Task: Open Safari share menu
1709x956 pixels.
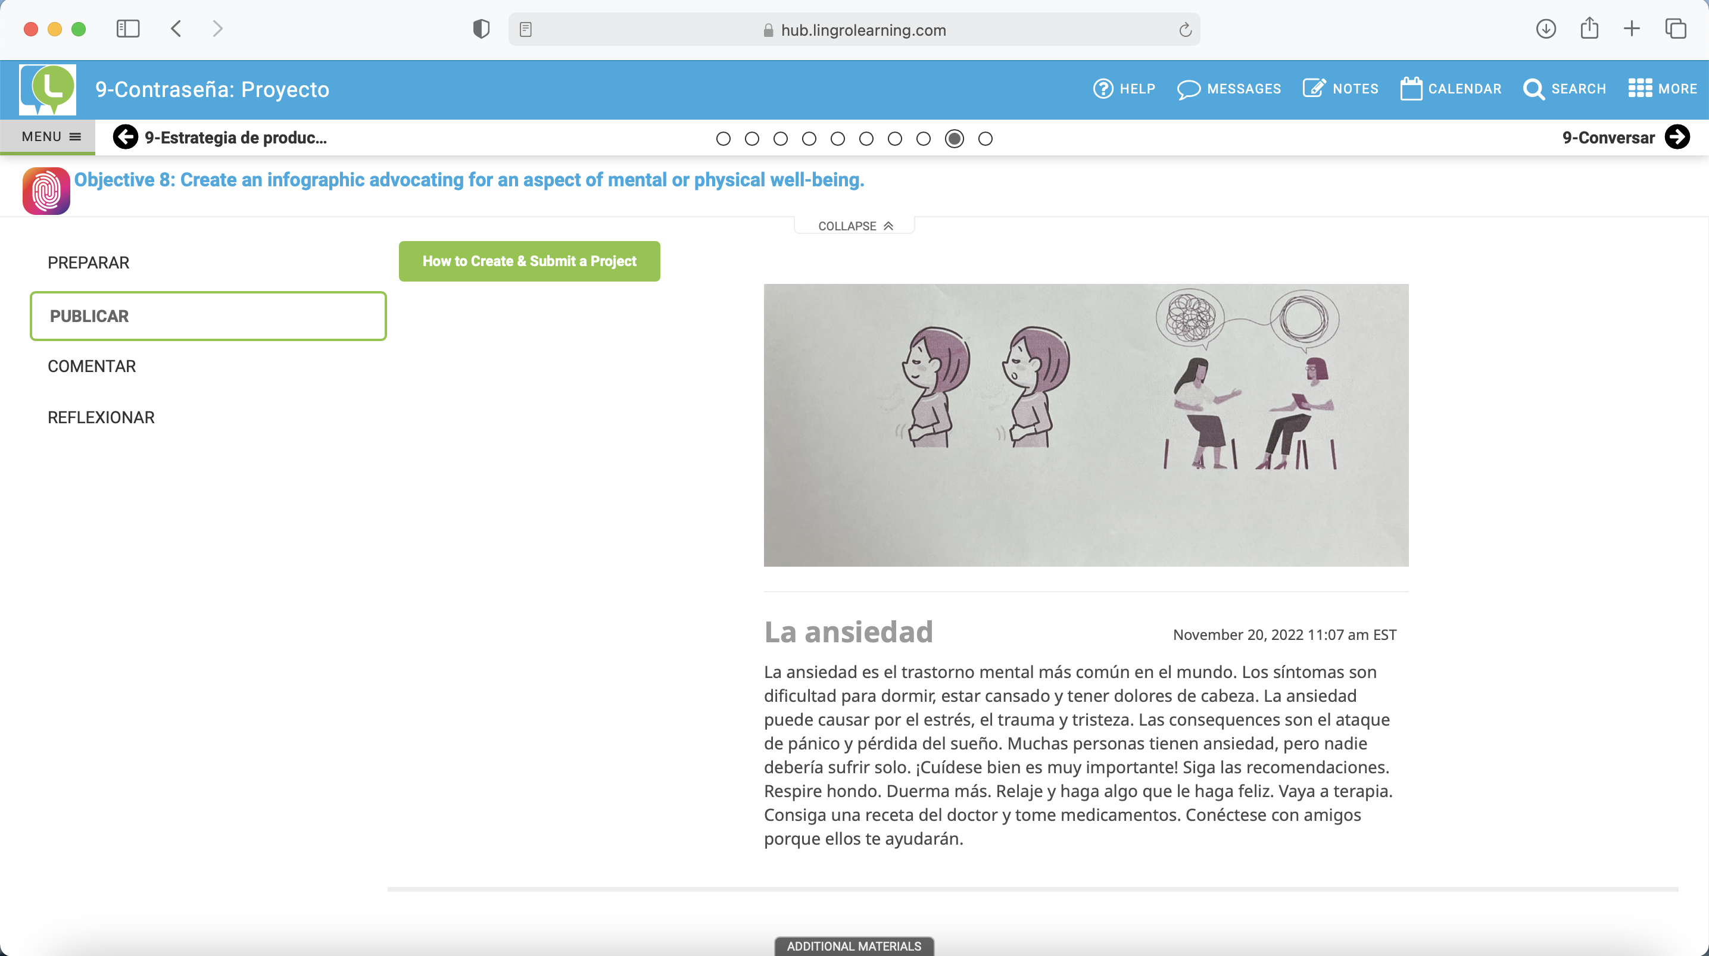Action: coord(1589,28)
